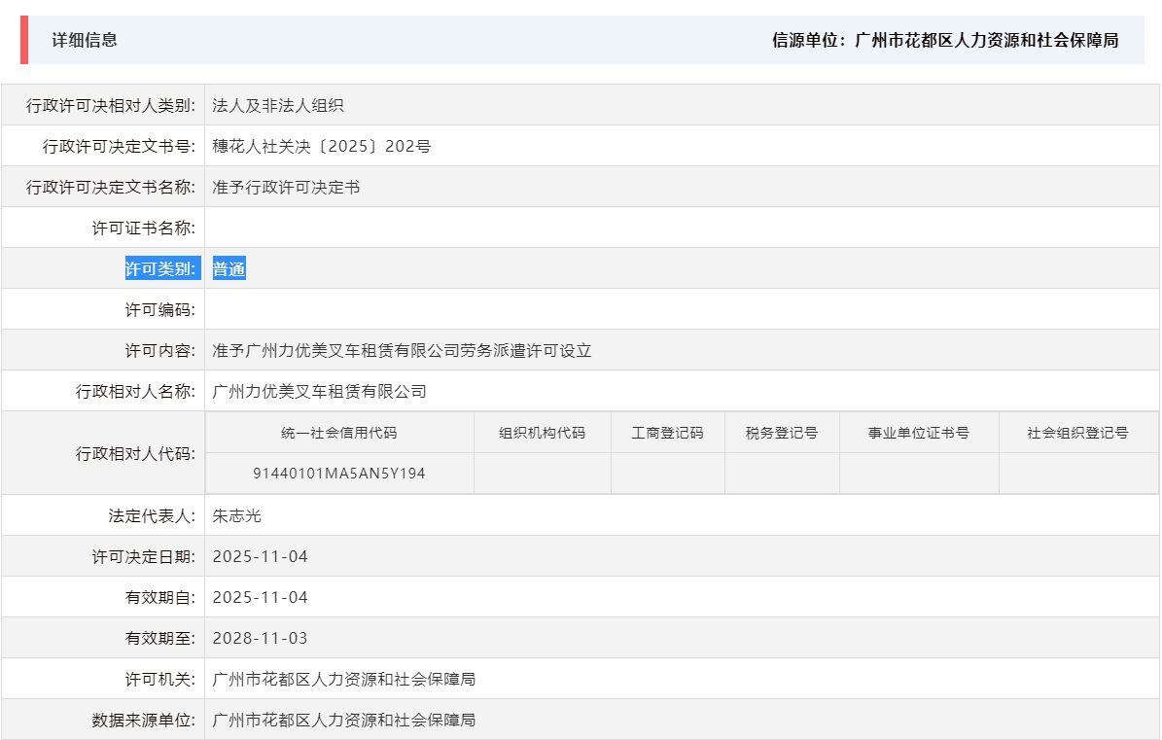Click 准予行政许可决定书 document name
This screenshot has width=1162, height=740.
point(272,186)
